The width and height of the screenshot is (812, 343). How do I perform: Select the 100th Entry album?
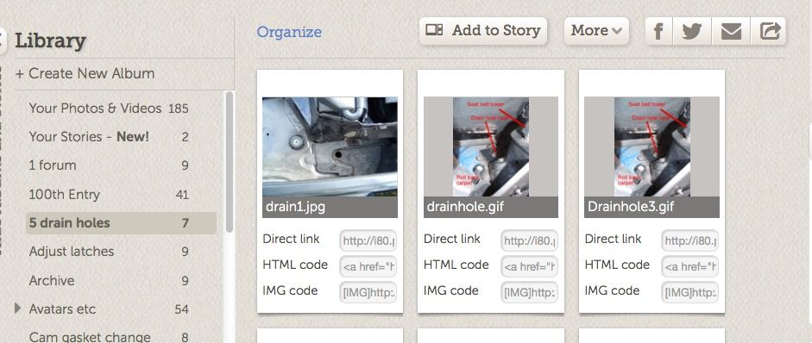tap(109, 195)
